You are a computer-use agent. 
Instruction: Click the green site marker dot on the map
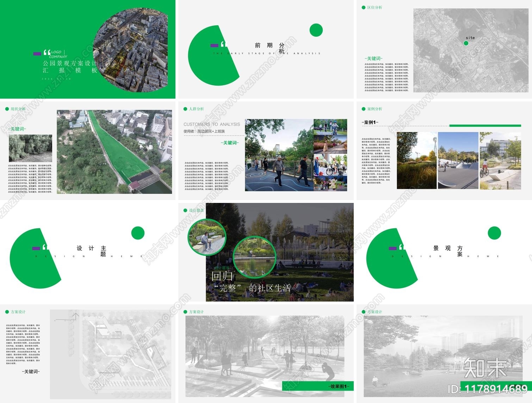[x=466, y=43]
